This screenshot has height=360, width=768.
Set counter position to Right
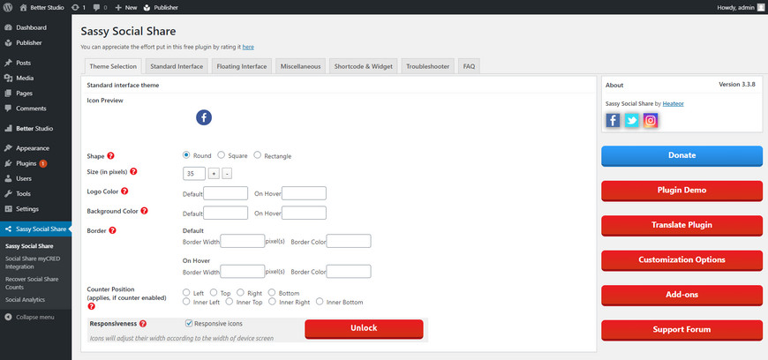(240, 292)
